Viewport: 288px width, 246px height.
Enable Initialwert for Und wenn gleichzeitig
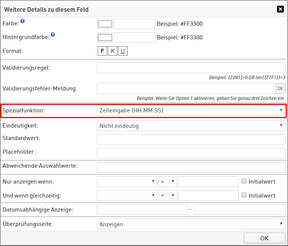tap(244, 195)
